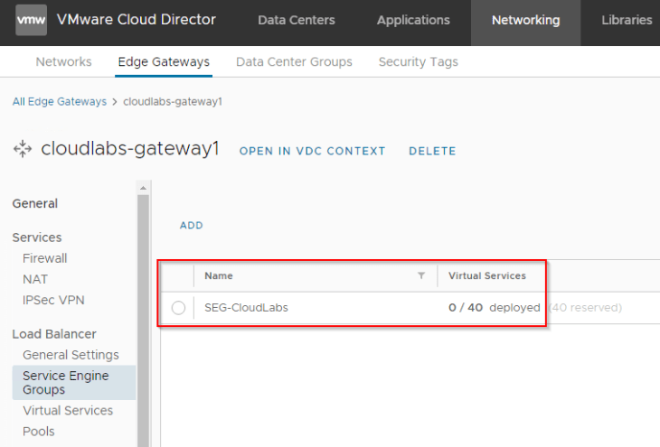Click the sidebar vertical scrollbar

click(x=143, y=320)
